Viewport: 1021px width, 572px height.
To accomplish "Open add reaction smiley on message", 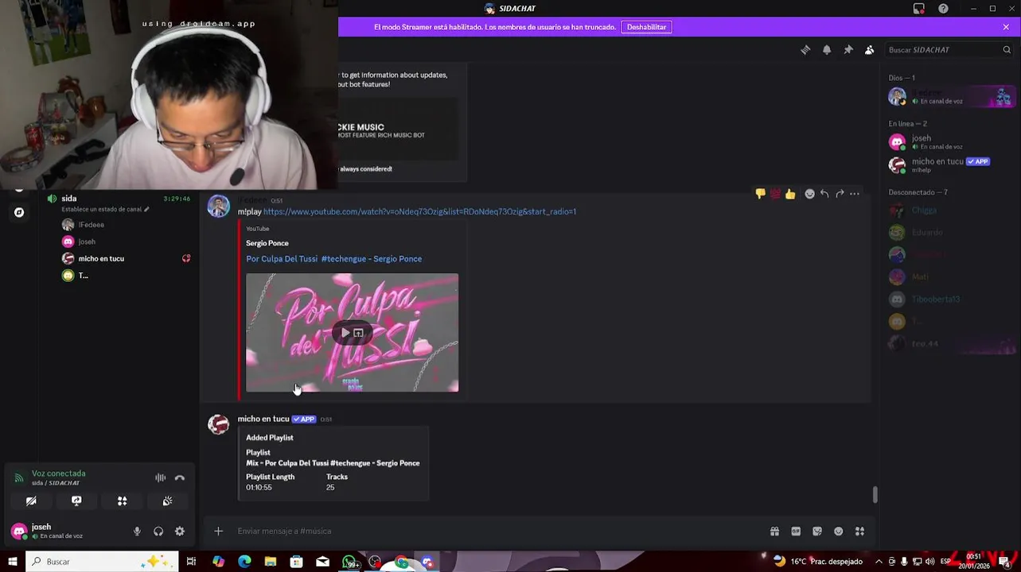I will tap(809, 194).
